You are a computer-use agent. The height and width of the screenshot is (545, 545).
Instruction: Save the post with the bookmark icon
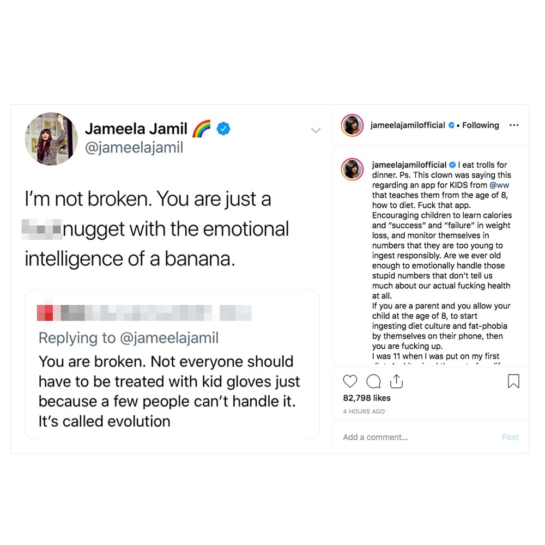tap(513, 381)
